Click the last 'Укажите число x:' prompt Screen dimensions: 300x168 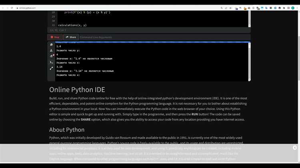(x=68, y=75)
